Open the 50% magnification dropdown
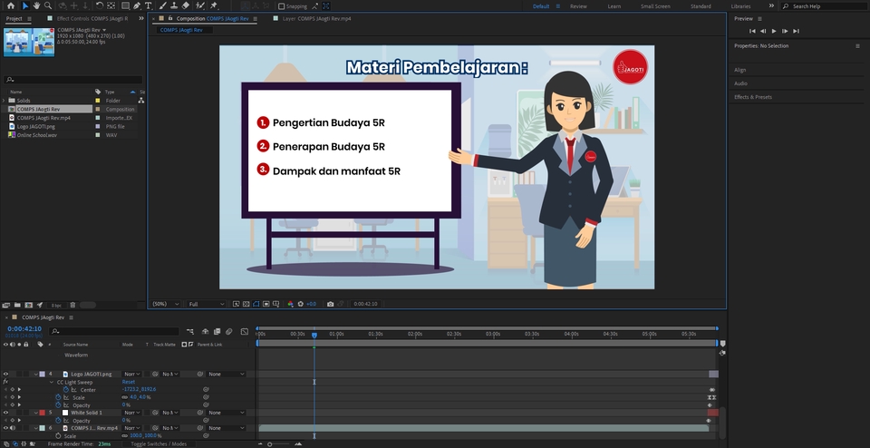This screenshot has height=448, width=870. (163, 304)
